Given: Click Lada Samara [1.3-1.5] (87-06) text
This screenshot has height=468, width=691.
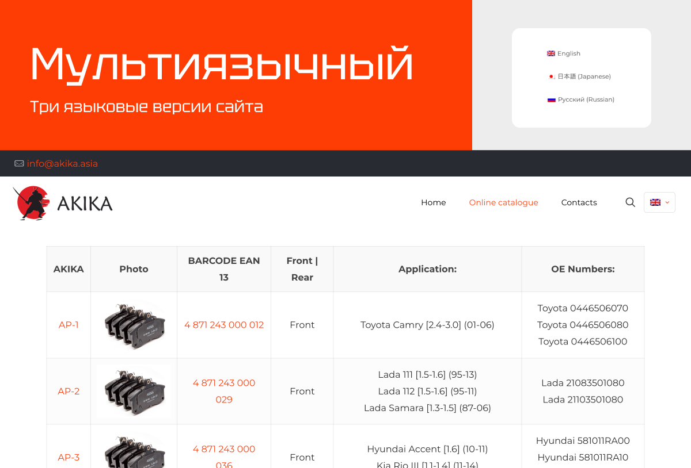Looking at the screenshot, I should pos(428,408).
